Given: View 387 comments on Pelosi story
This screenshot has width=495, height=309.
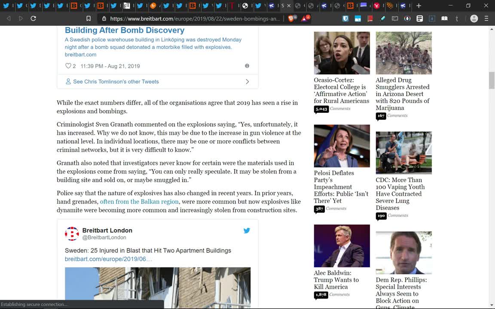Looking at the screenshot, I should (330, 209).
